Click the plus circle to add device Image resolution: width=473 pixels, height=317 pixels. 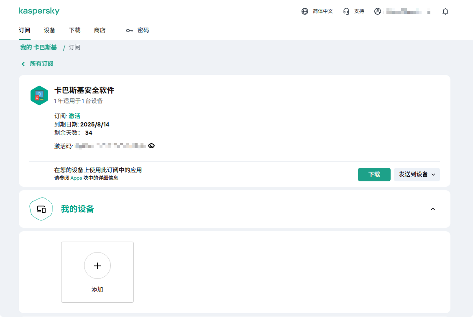pyautogui.click(x=97, y=265)
